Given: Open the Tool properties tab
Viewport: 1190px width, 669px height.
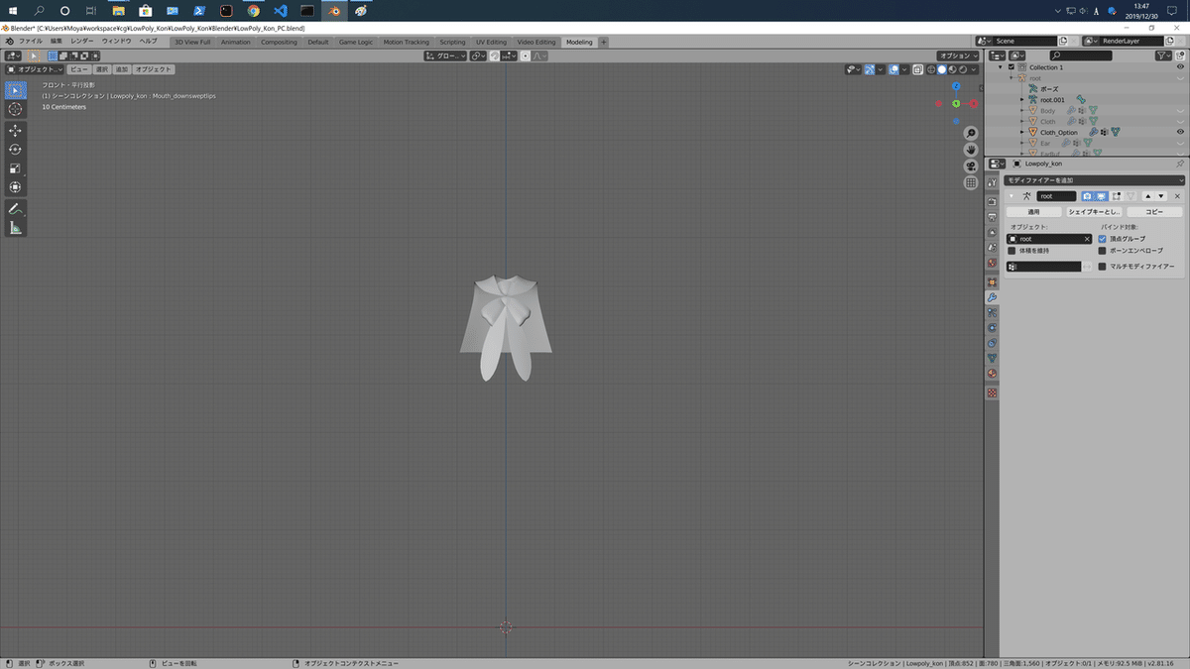Looking at the screenshot, I should pyautogui.click(x=992, y=182).
